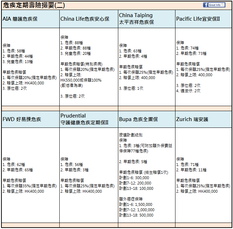Click 每次保額35%(指定早期危疾) under FWD

click(x=30, y=186)
